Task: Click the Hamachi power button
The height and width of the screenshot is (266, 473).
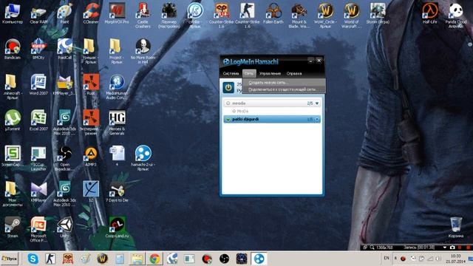Action: click(x=228, y=87)
